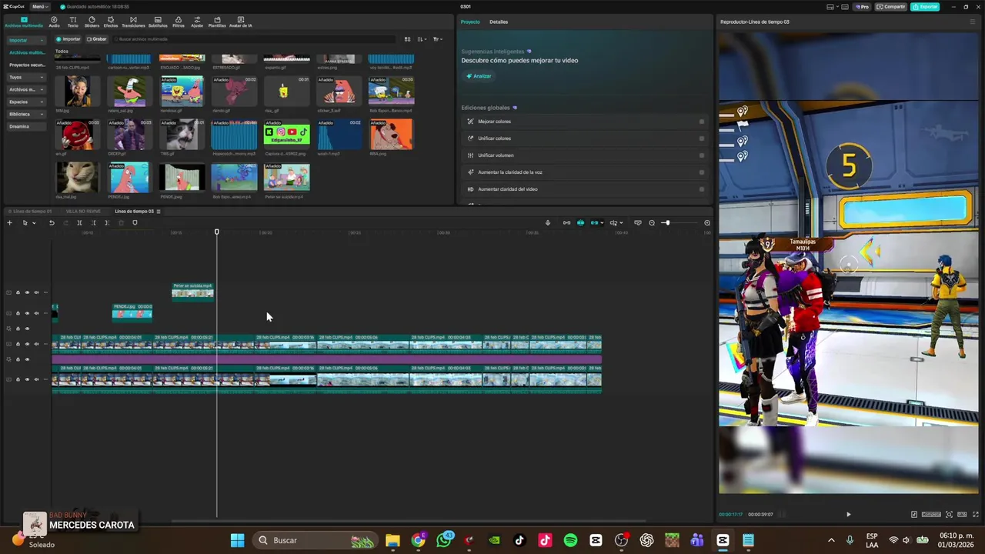Click the playhead marker on the ruler

217,232
